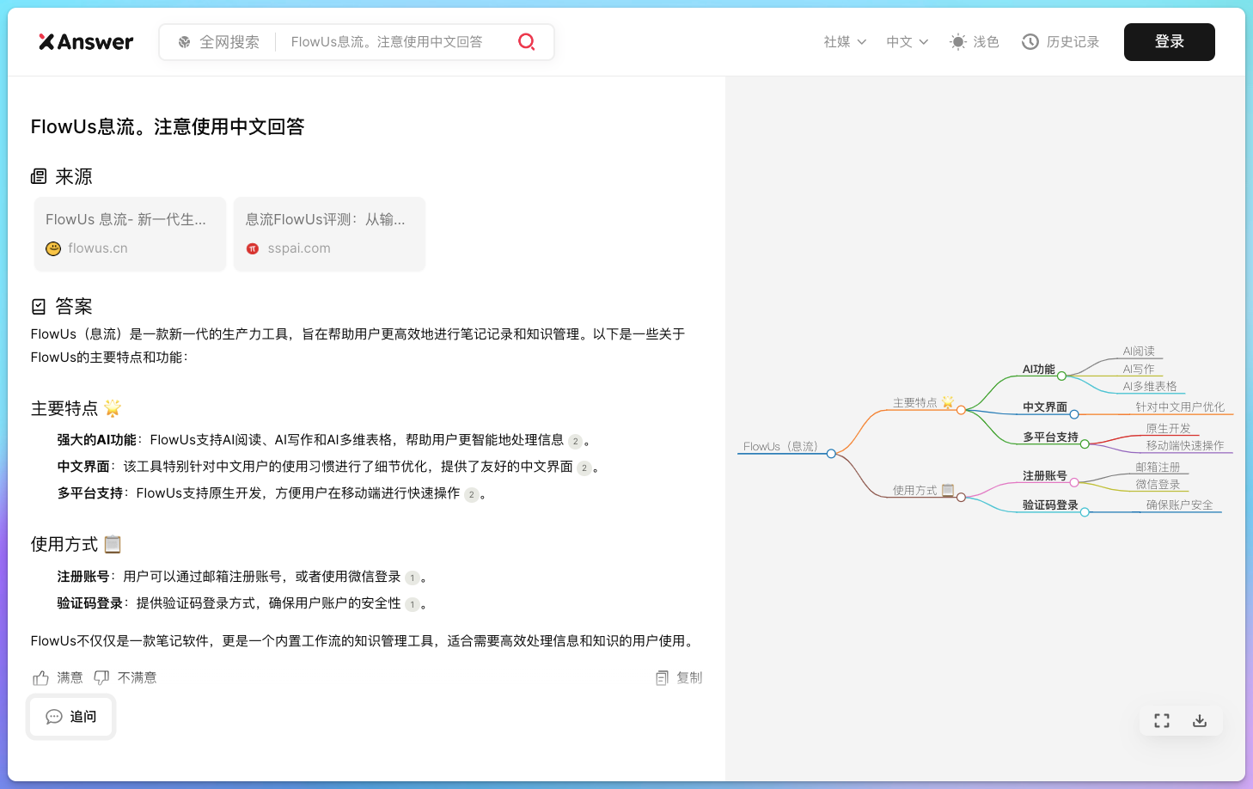This screenshot has height=789, width=1253.
Task: Open the sspai.com source card
Action: coord(329,234)
